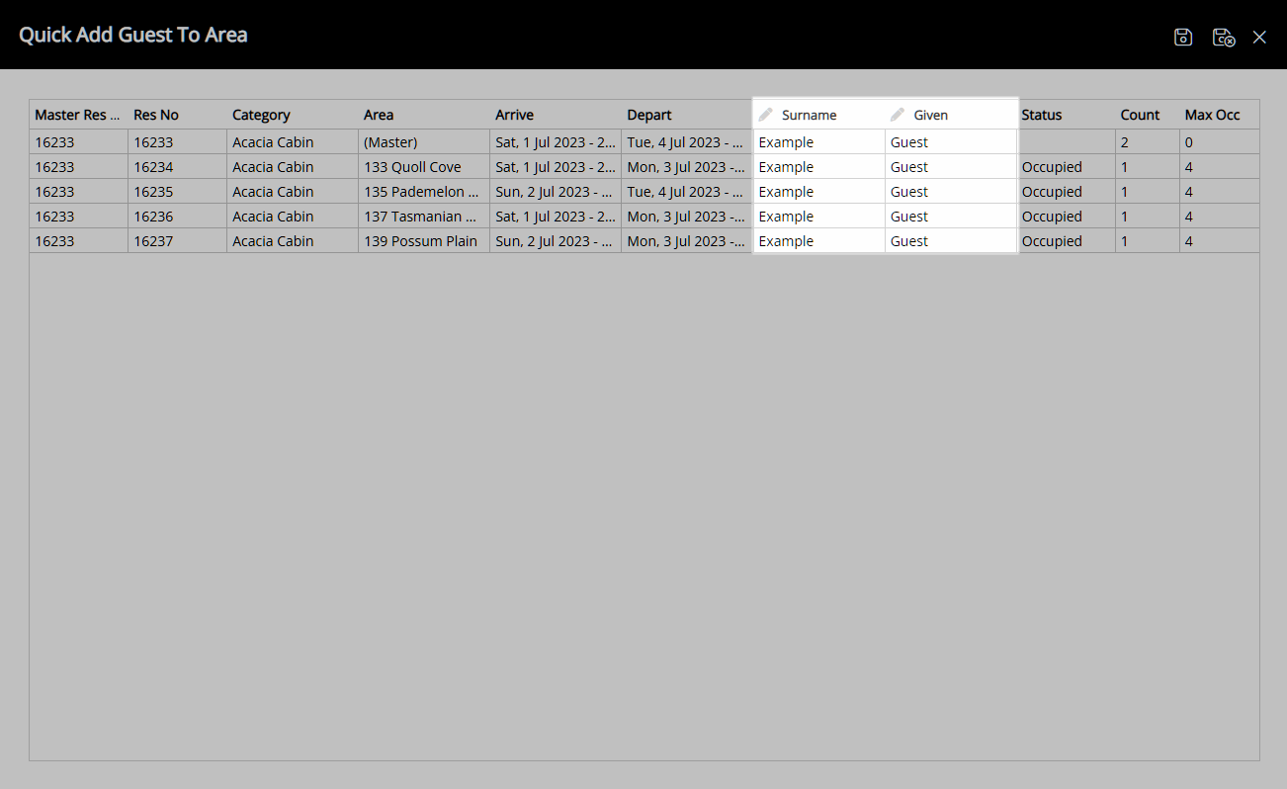Edit Given name for 139 Possum Plain row
Screen dimensions: 1287x789
[x=951, y=241]
